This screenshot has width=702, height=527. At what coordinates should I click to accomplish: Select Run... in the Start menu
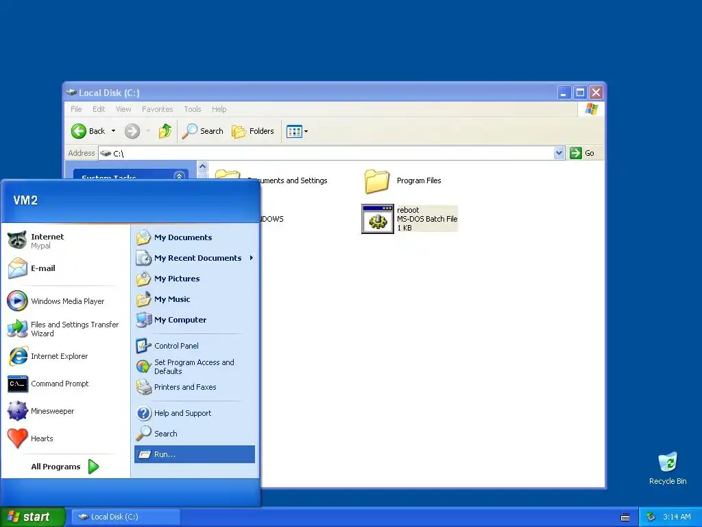coord(194,454)
